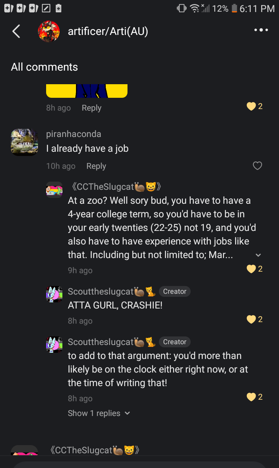Like piranhaconda's "I already have a job" comment
The width and height of the screenshot is (279, 468).
tap(257, 166)
